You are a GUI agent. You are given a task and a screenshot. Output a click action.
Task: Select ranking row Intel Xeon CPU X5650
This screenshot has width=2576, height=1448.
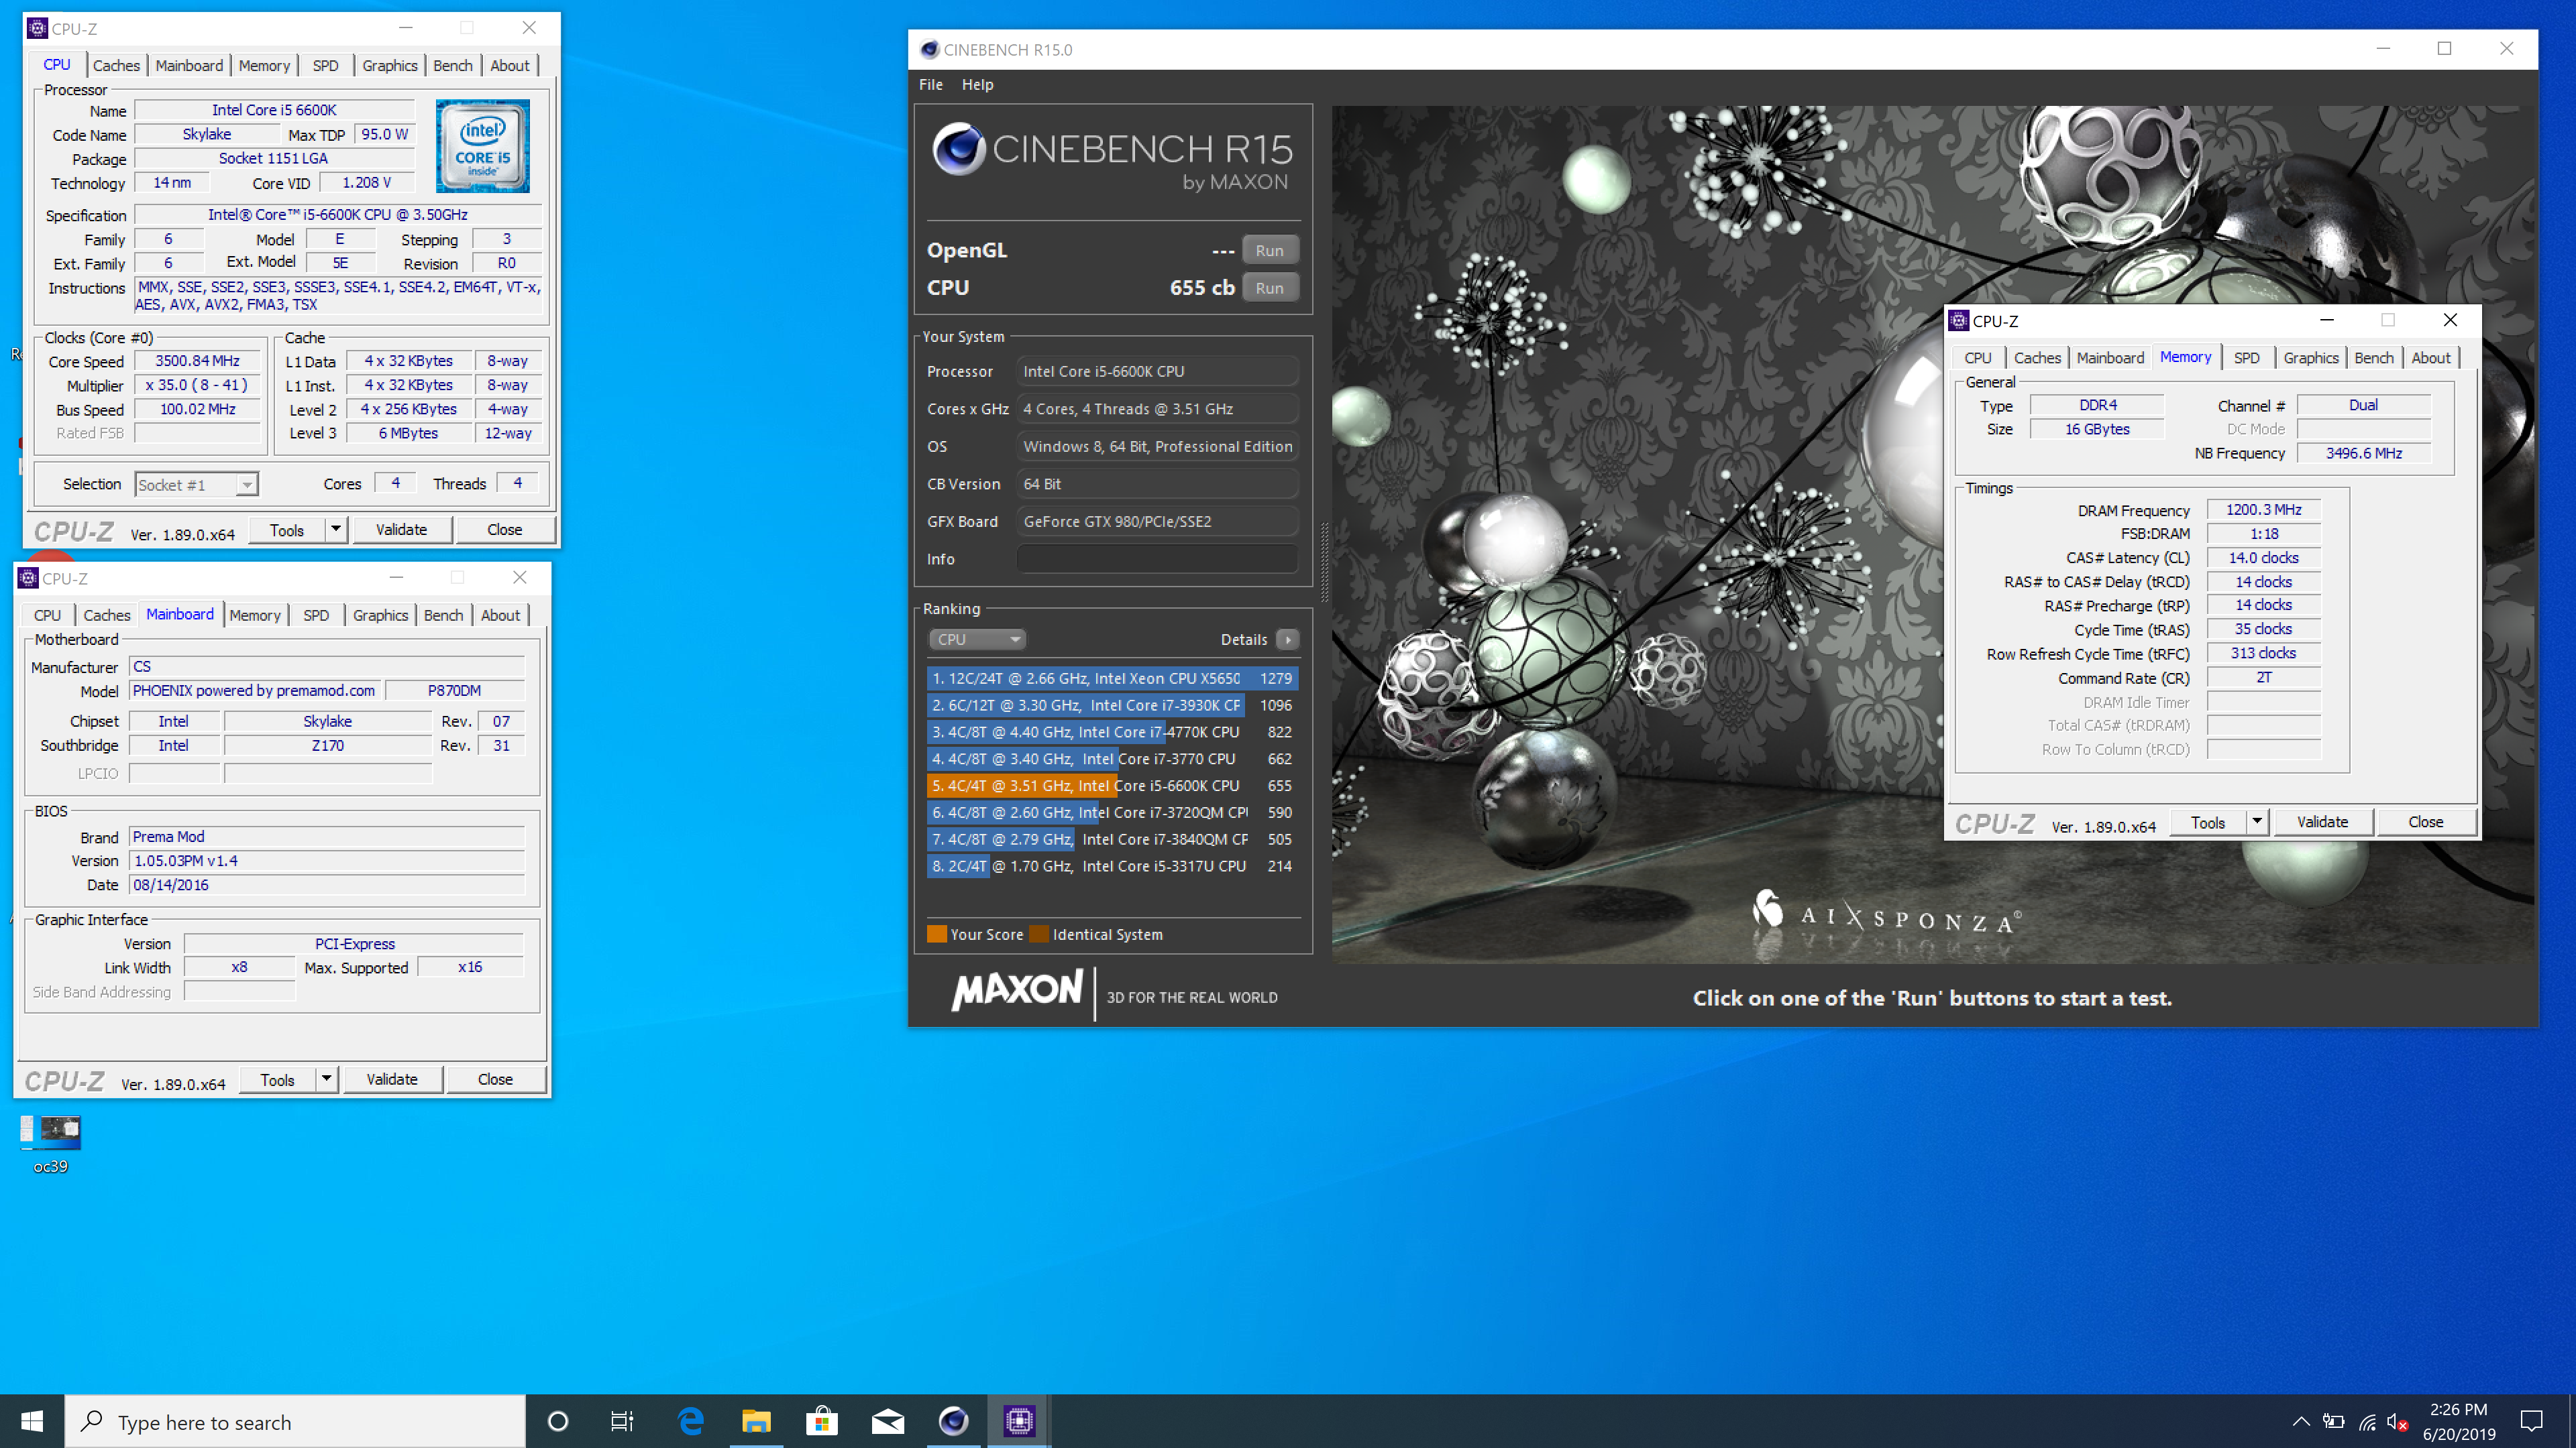pos(1112,678)
